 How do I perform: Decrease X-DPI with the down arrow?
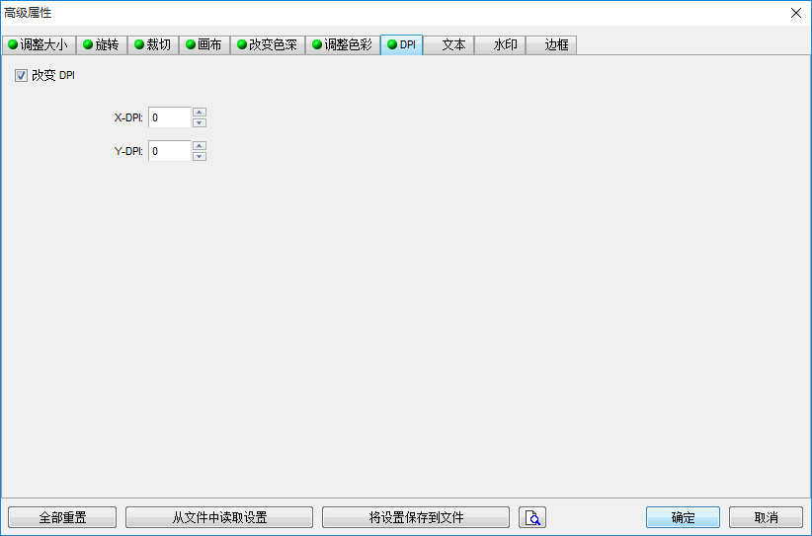coord(200,123)
